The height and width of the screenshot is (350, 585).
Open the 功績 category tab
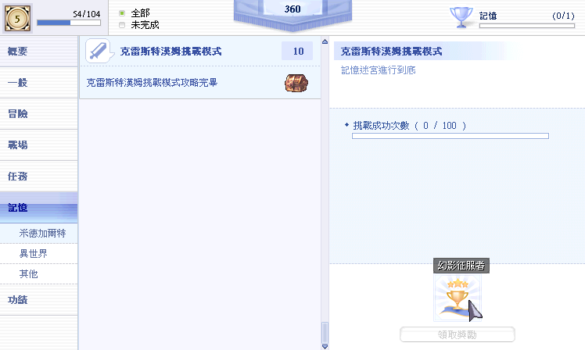pyautogui.click(x=39, y=300)
